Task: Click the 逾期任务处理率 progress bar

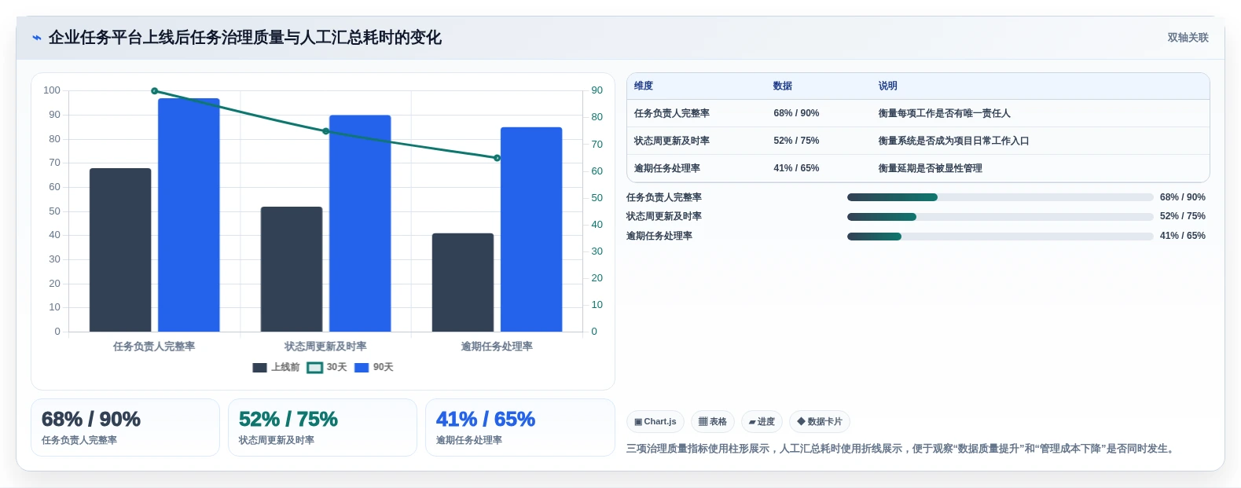Action: [1000, 237]
